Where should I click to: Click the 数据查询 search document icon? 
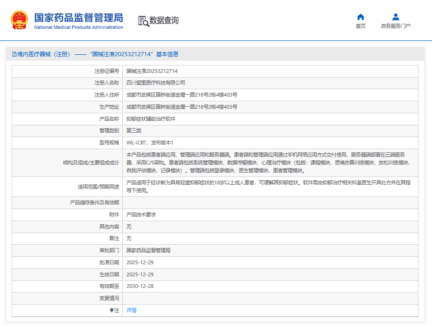[144, 21]
